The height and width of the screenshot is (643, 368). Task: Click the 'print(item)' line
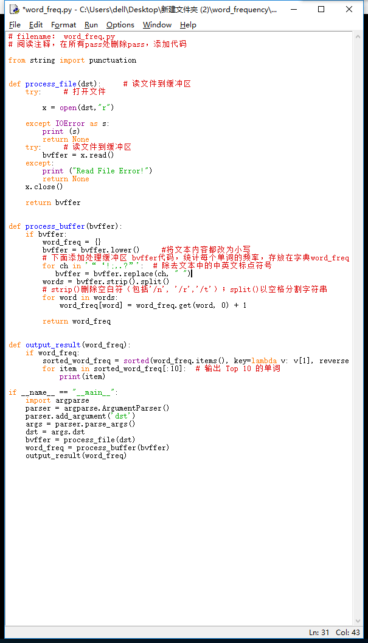point(82,377)
